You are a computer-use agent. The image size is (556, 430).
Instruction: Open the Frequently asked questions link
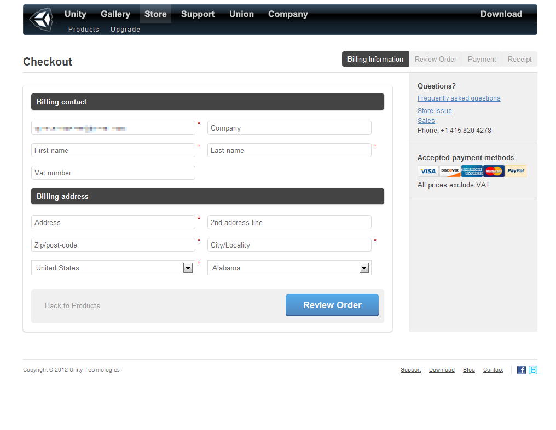click(x=459, y=98)
